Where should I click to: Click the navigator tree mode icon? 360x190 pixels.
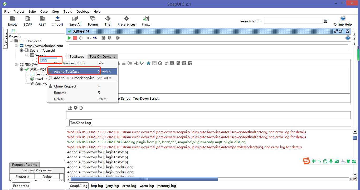(13, 31)
